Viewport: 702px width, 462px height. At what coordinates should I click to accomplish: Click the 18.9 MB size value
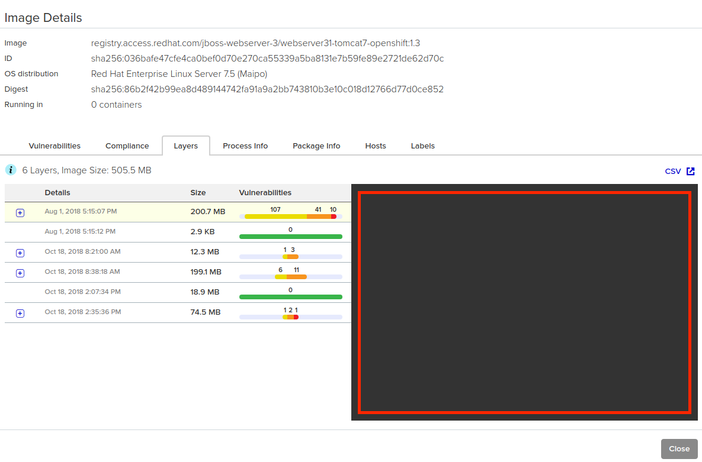click(x=204, y=292)
